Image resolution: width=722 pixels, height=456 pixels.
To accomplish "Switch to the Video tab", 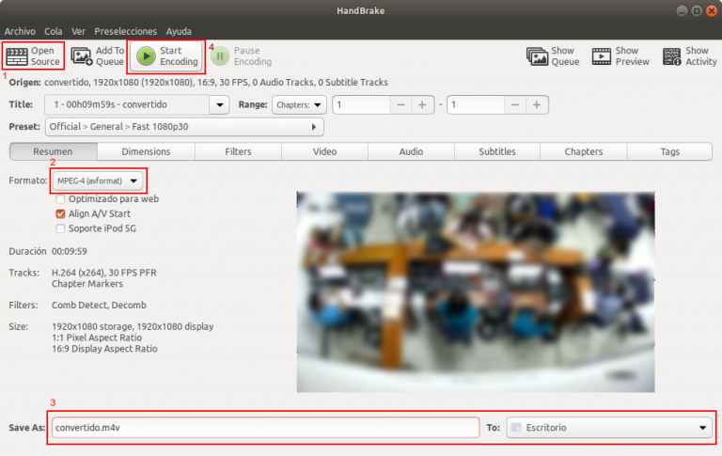I will [x=324, y=151].
